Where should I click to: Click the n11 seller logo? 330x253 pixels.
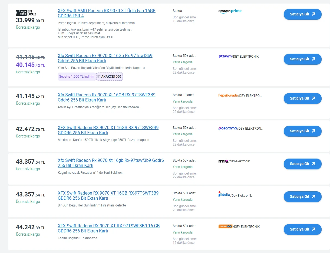point(223,161)
